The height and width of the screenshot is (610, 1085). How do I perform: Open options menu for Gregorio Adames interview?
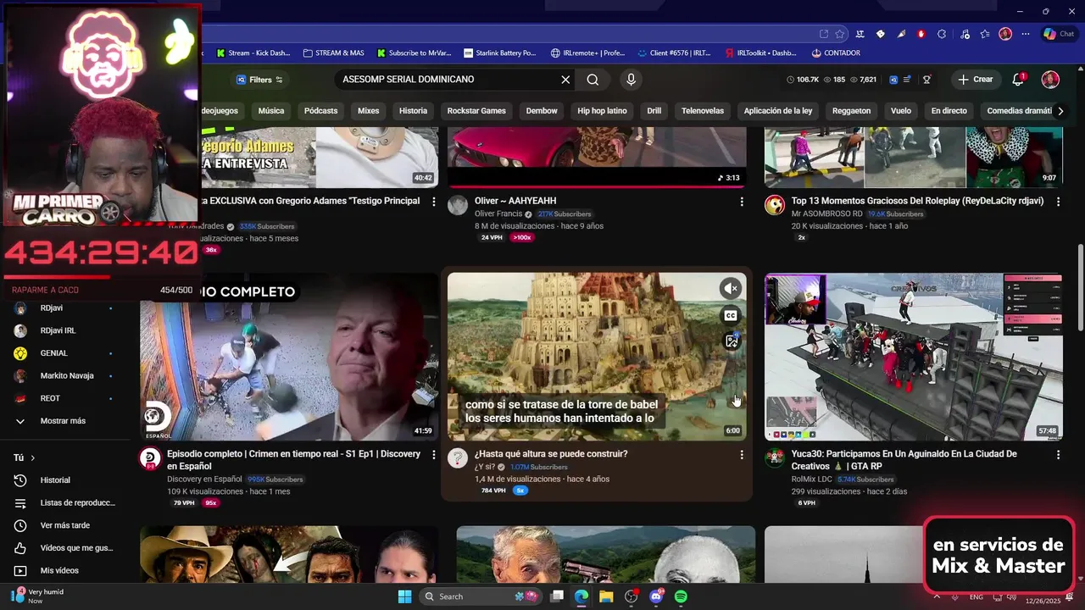[434, 202]
